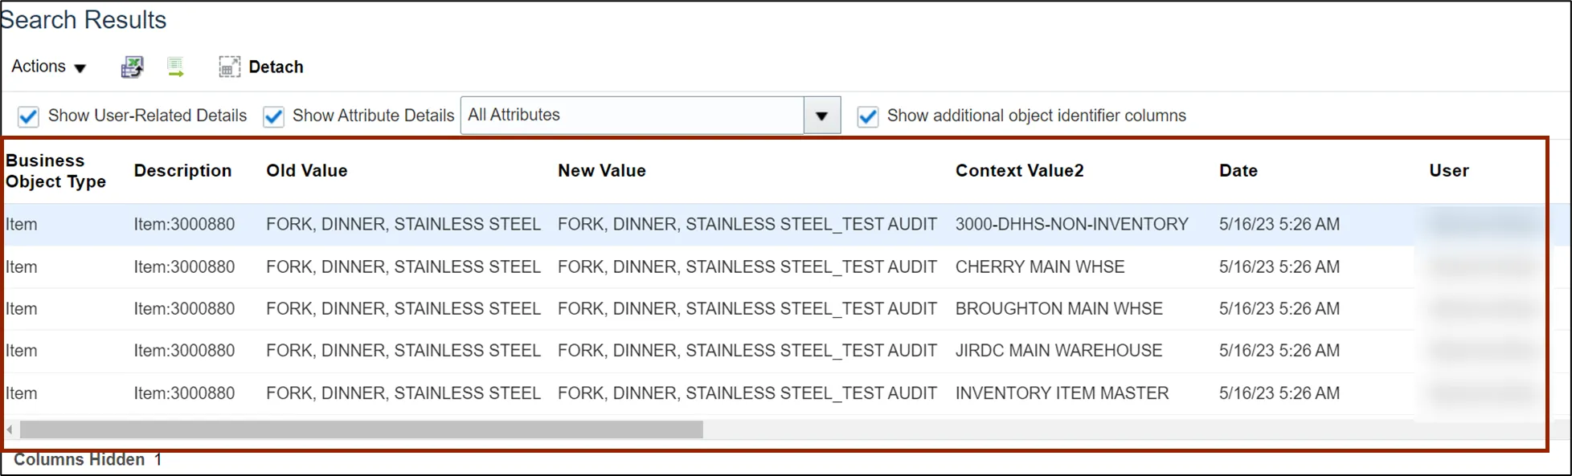Toggle Show additional object identifier columns
The width and height of the screenshot is (1572, 476).
click(x=867, y=116)
